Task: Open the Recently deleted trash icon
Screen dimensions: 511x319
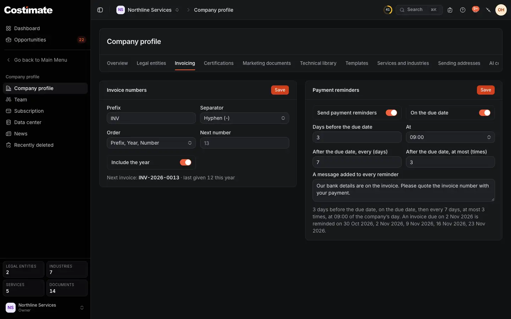Action: pyautogui.click(x=9, y=145)
